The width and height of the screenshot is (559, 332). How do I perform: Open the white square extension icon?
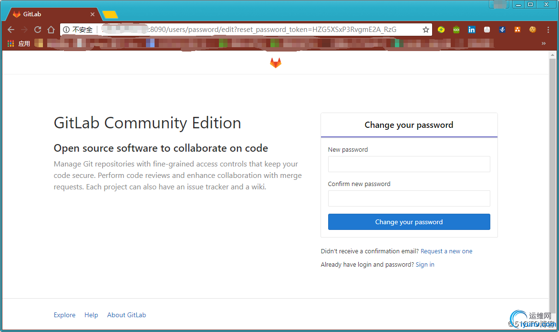(487, 30)
